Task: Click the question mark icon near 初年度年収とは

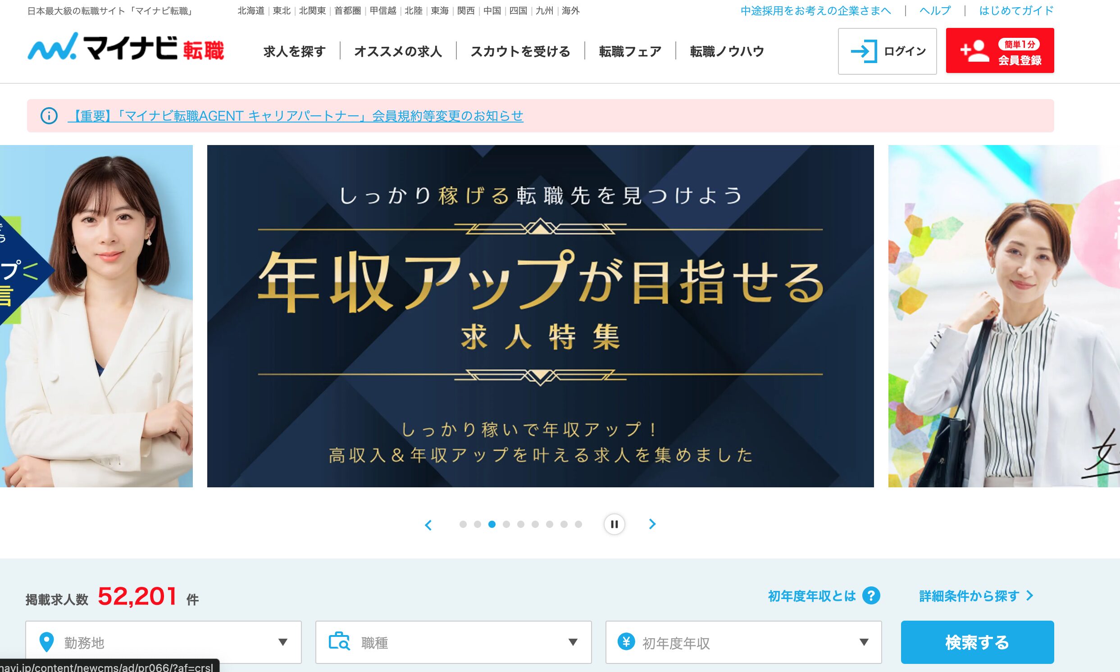Action: point(871,595)
